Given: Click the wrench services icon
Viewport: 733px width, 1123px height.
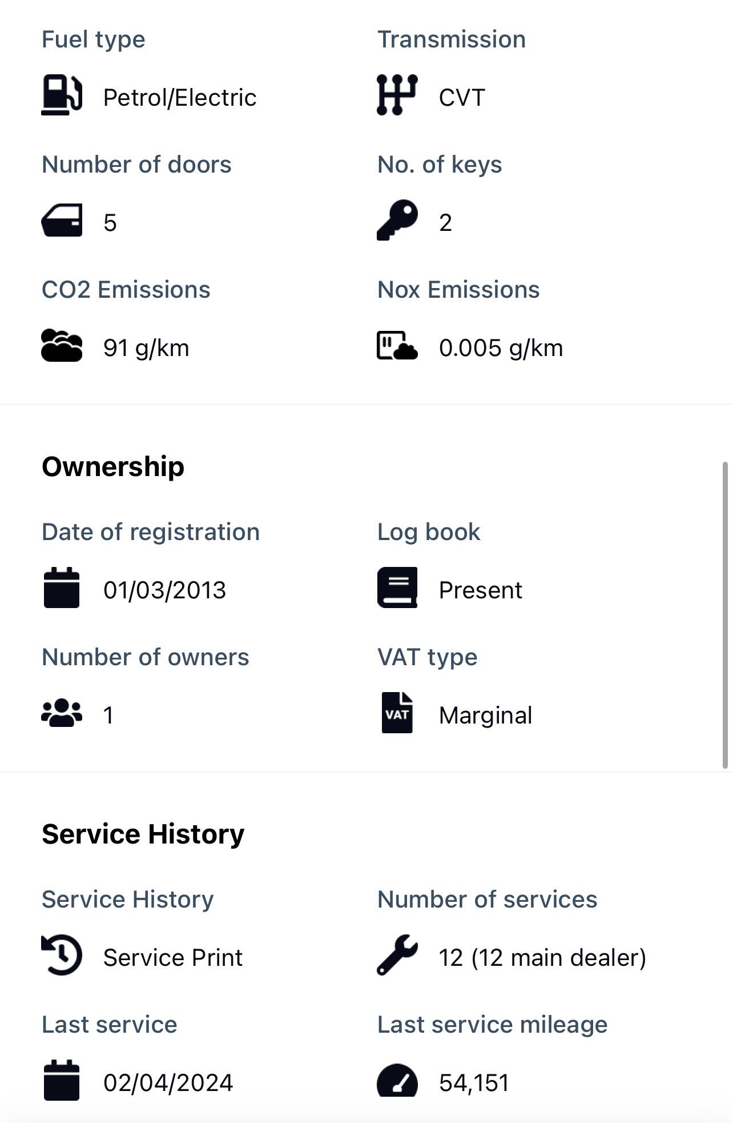Looking at the screenshot, I should [397, 955].
